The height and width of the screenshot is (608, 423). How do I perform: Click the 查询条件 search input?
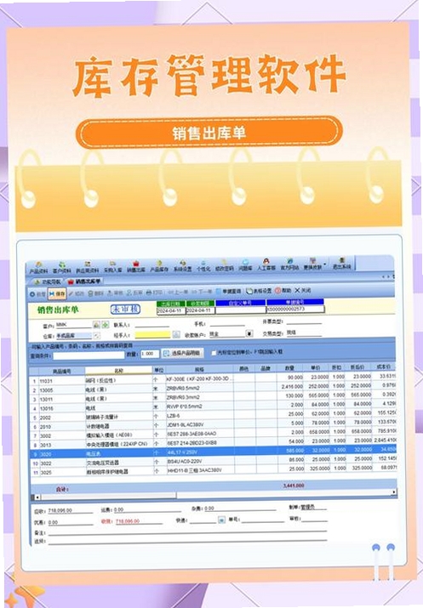coord(89,355)
